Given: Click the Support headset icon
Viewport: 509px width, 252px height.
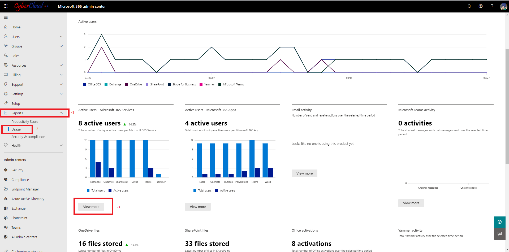Looking at the screenshot, I should (6, 84).
